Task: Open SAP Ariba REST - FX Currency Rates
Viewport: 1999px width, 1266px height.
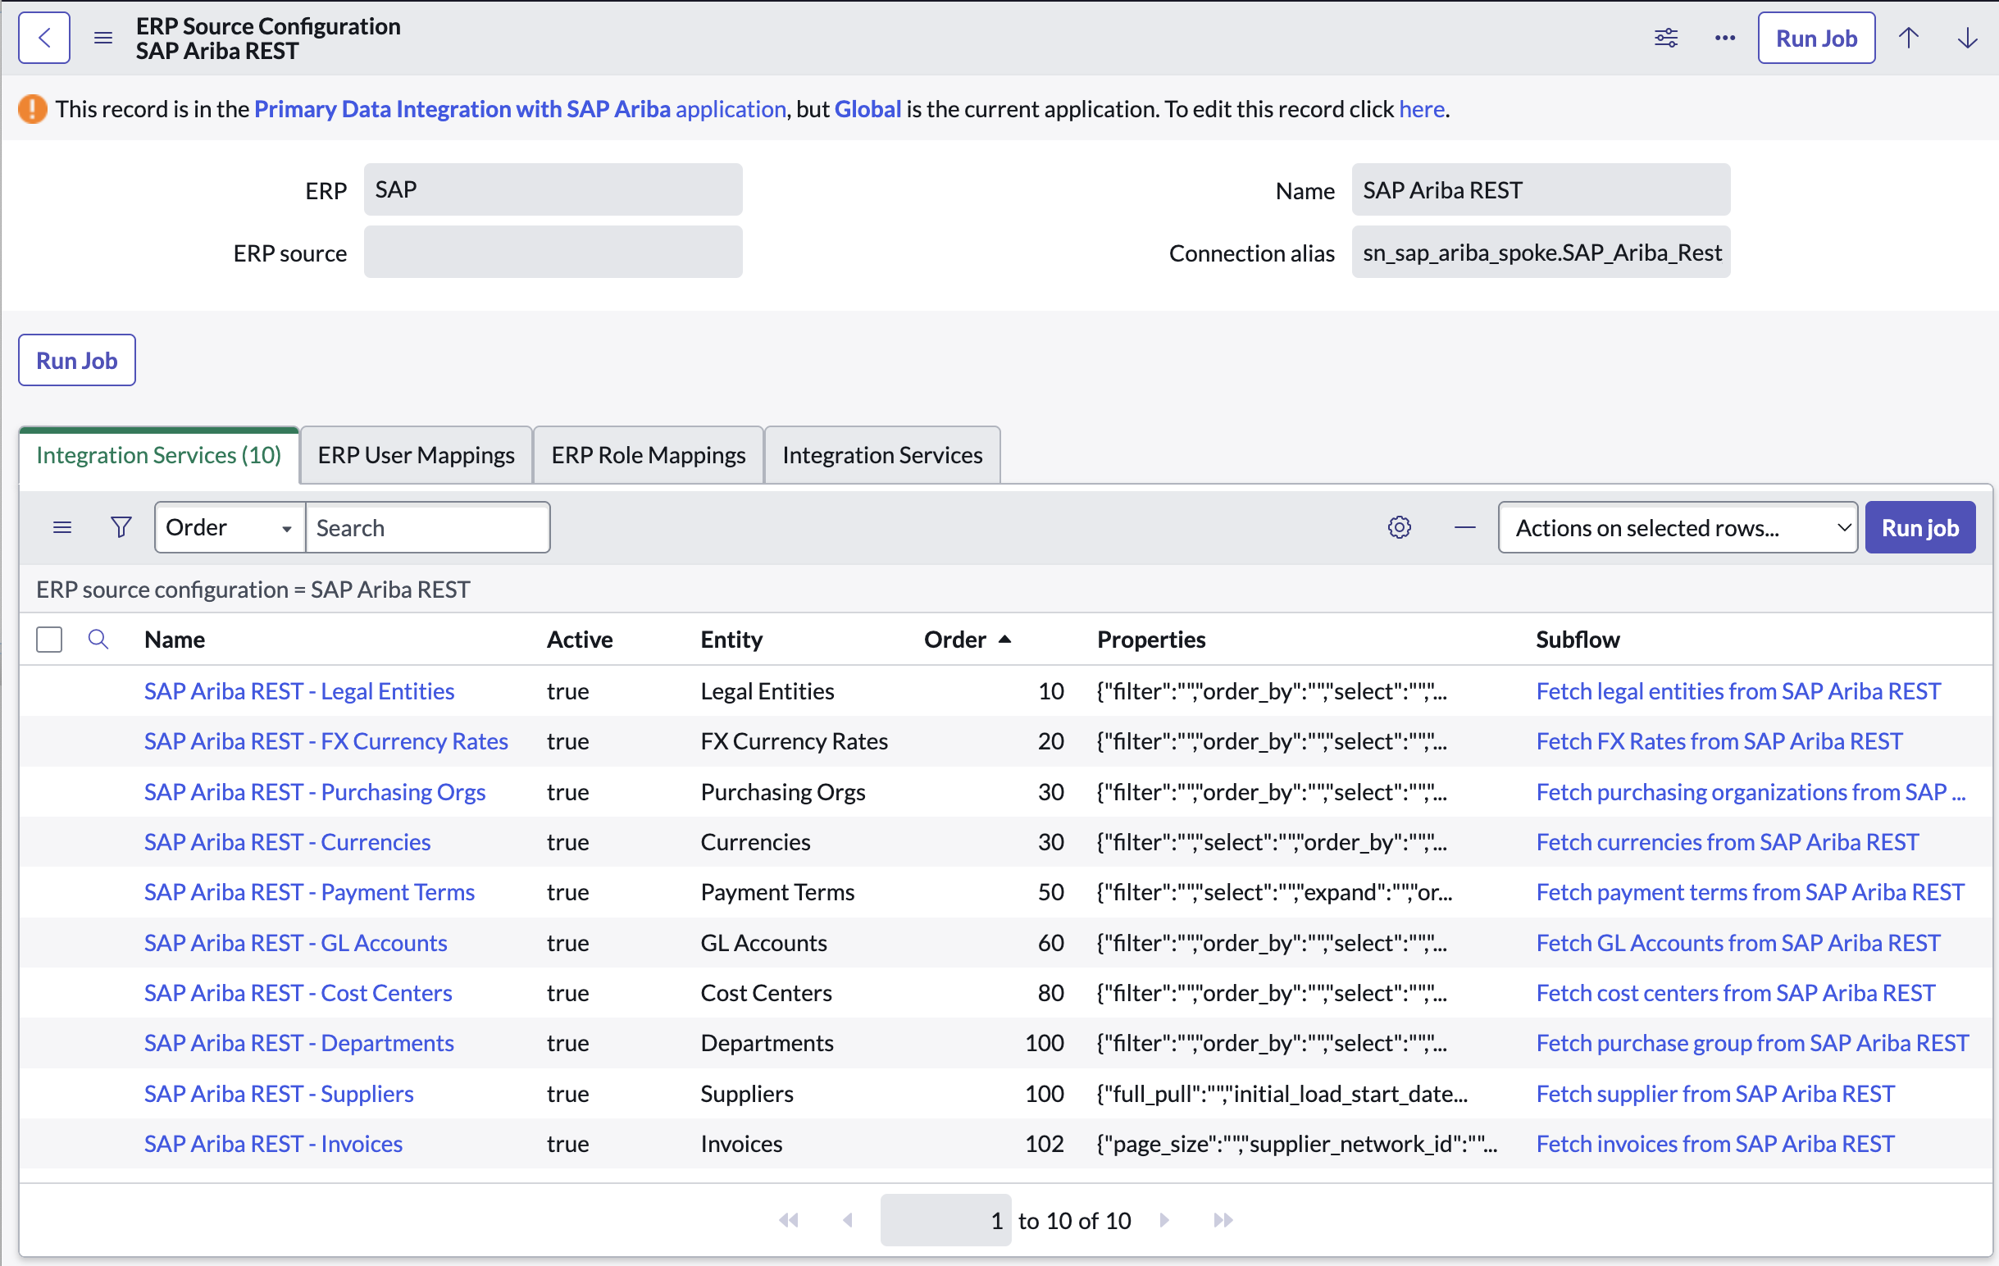Action: [326, 740]
